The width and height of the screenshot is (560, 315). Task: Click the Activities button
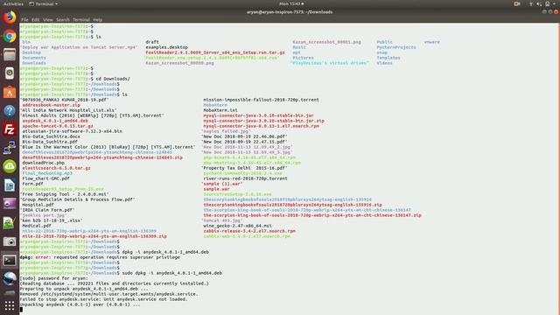click(x=13, y=3)
